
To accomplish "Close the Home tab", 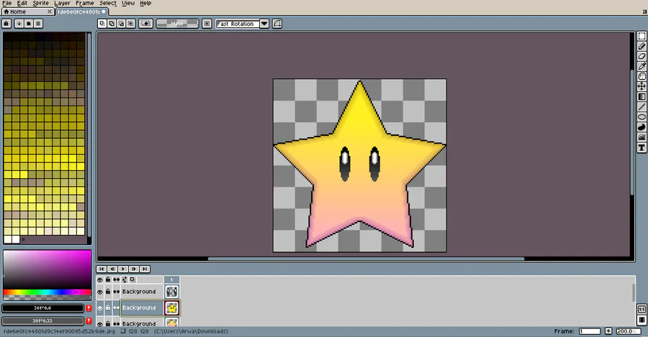I will [50, 11].
